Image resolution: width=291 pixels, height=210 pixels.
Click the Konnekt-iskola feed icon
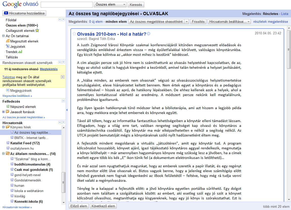12,201
